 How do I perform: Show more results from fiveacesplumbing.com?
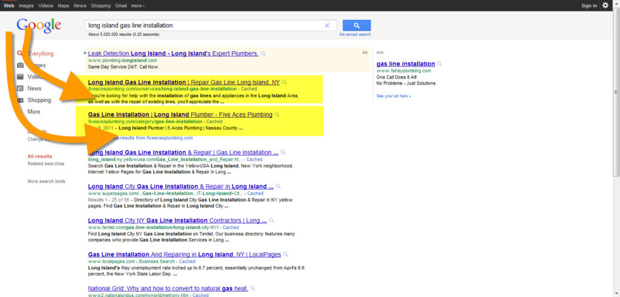click(x=154, y=138)
